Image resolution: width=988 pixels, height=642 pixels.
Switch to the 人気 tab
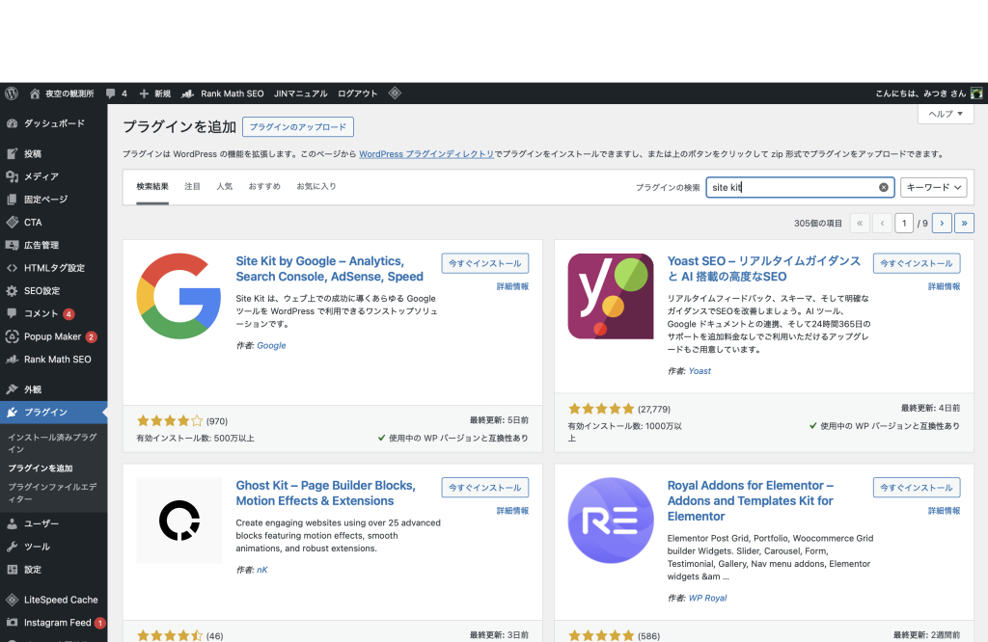coord(224,187)
